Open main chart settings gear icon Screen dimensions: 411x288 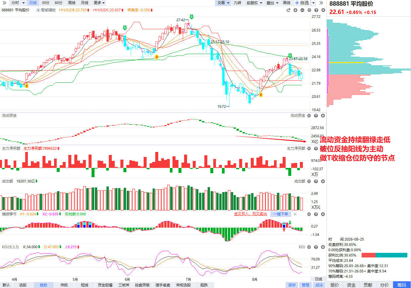click(309, 10)
